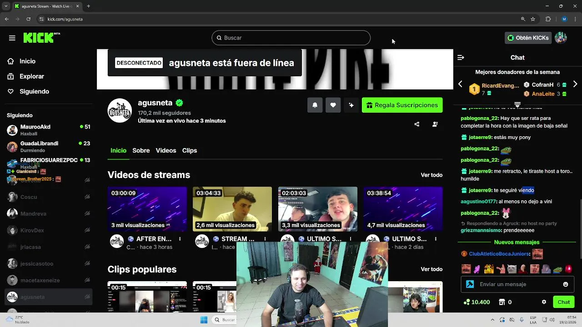
Task: Send message with green Chat button
Action: (564, 302)
